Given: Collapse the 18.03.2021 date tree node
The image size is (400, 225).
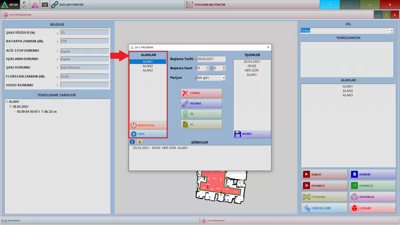Looking at the screenshot, I should (11, 107).
